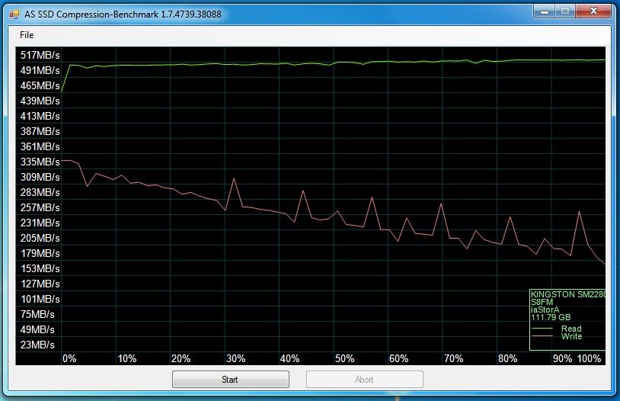
Task: Click the 70% compression axis label
Action: 453,358
